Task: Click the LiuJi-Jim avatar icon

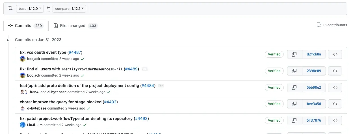Action: pyautogui.click(x=23, y=125)
